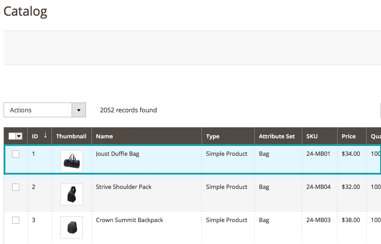Screen dimensions: 381x244
Task: Sort by the Name column header
Action: (104, 137)
